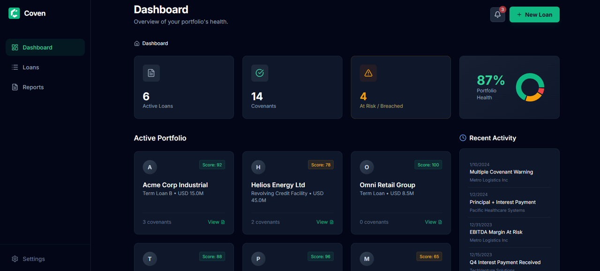Viewport: 600px width, 271px height.
Task: Click the 'Score: 100' badge
Action: tap(428, 165)
